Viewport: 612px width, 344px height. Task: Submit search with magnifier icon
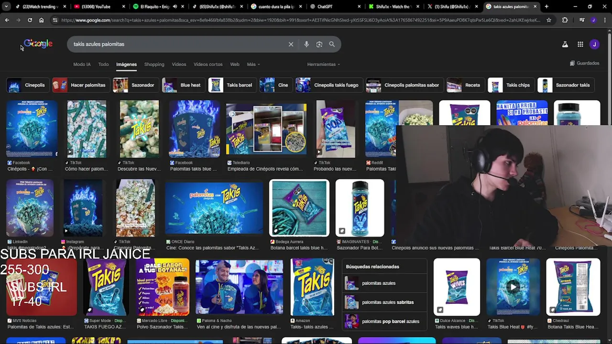[x=332, y=44]
